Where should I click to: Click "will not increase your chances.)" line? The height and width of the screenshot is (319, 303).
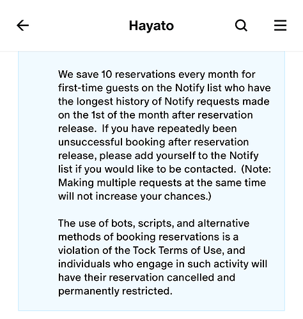[135, 197]
